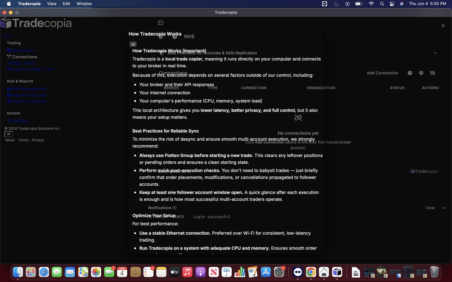Image resolution: width=452 pixels, height=282 pixels.
Task: Go to Connections in the sidebar
Action: 22,57
